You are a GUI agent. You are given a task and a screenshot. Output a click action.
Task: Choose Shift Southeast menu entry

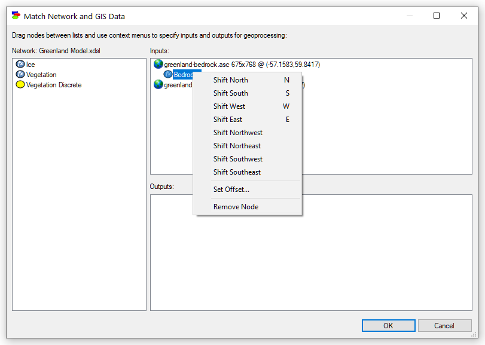[248, 172]
